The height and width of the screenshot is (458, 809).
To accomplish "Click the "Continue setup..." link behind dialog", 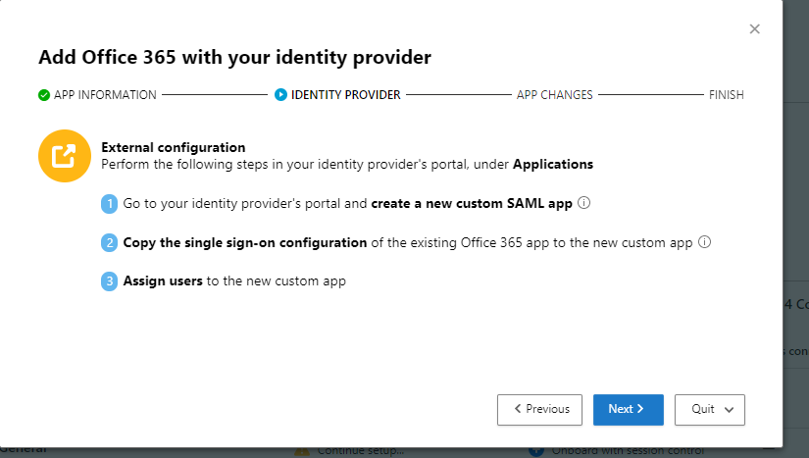I will point(360,451).
